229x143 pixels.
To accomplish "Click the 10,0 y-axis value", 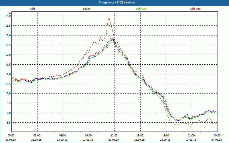I will click(8, 94).
